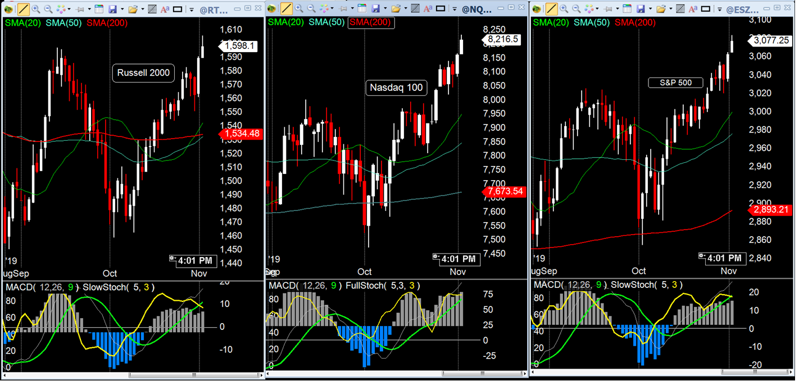The height and width of the screenshot is (381, 799).
Task: Click the boxed SMA(200) label in Nasdaq 100 chart
Action: coord(371,22)
